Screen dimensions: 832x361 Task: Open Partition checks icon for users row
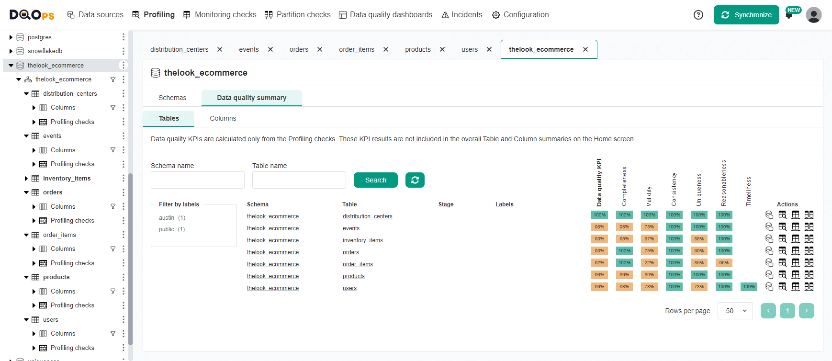tap(809, 287)
